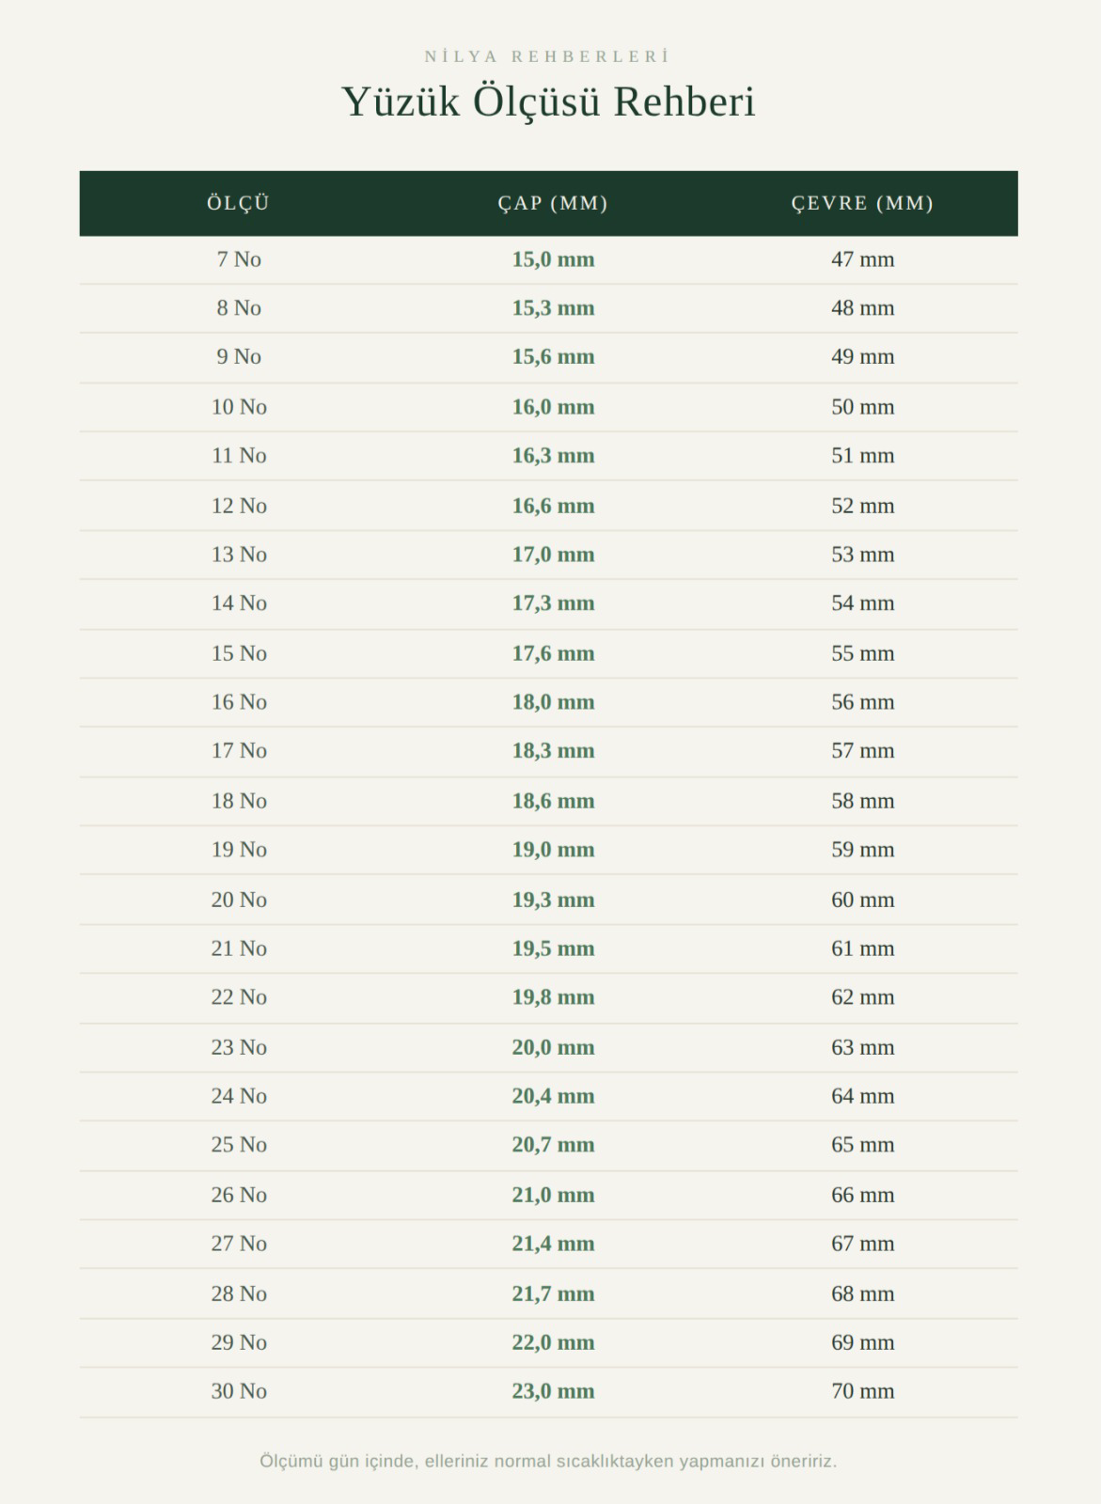The height and width of the screenshot is (1504, 1101).
Task: Click the ÇEVRE (MM) column header
Action: click(862, 203)
